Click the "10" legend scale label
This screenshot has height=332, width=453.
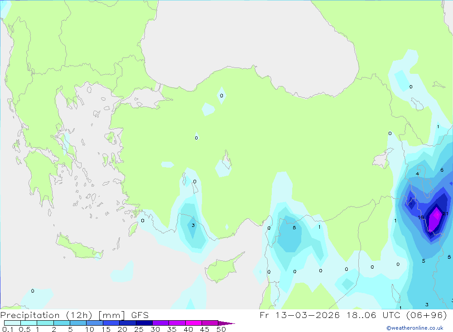(90, 329)
